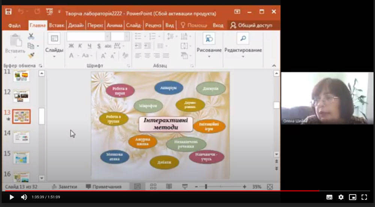The image size is (375, 207).
Task: Select slide 15 thumbnail
Action: click(21, 157)
